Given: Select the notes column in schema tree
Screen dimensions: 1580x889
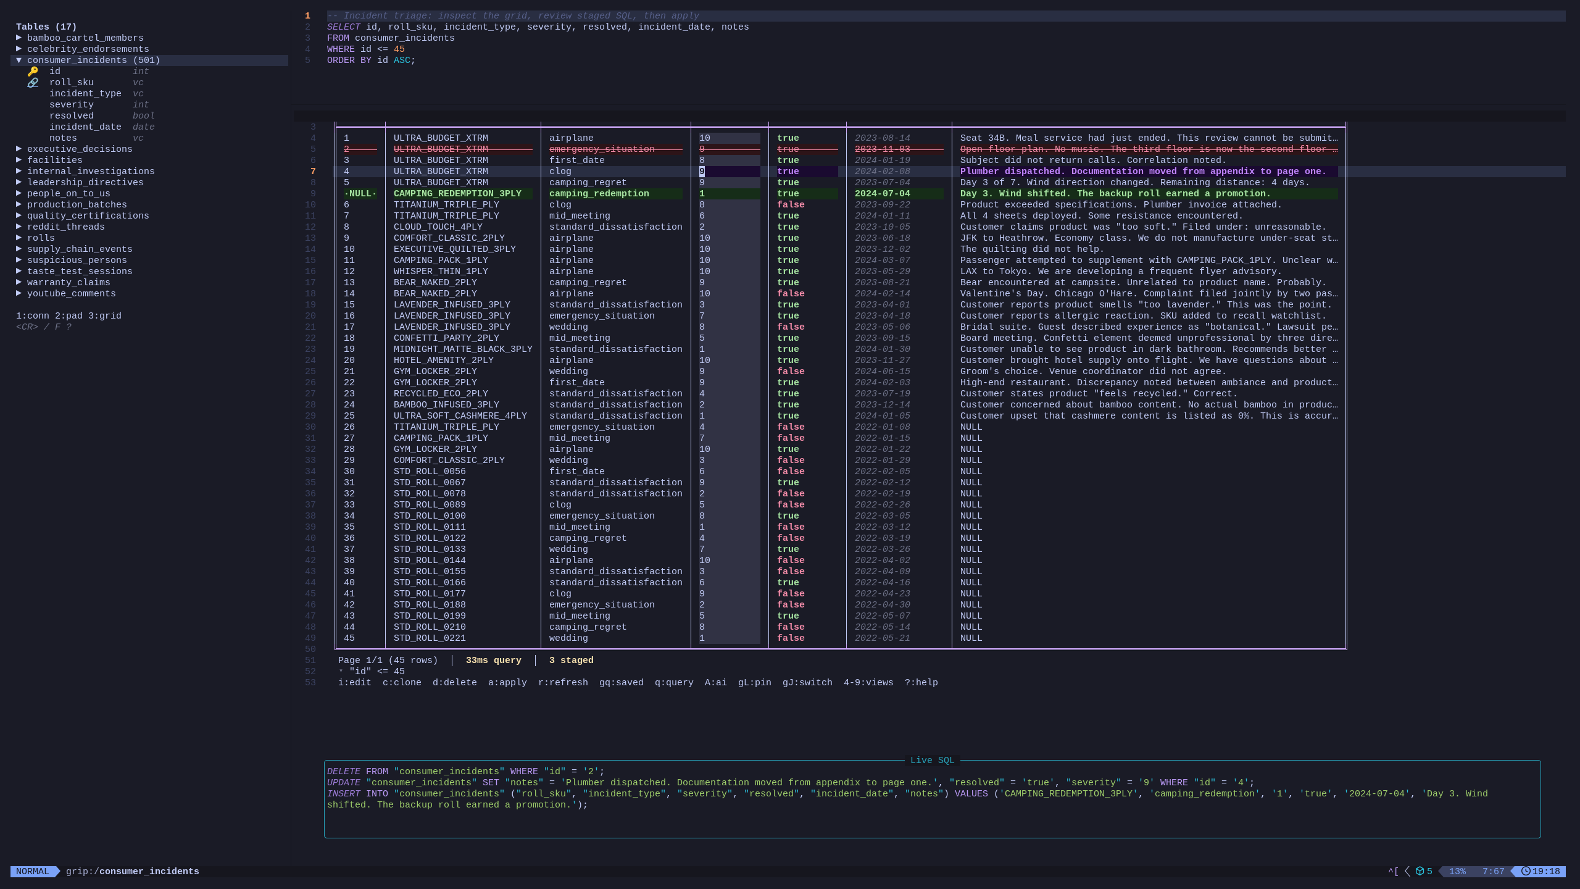Looking at the screenshot, I should pyautogui.click(x=63, y=138).
